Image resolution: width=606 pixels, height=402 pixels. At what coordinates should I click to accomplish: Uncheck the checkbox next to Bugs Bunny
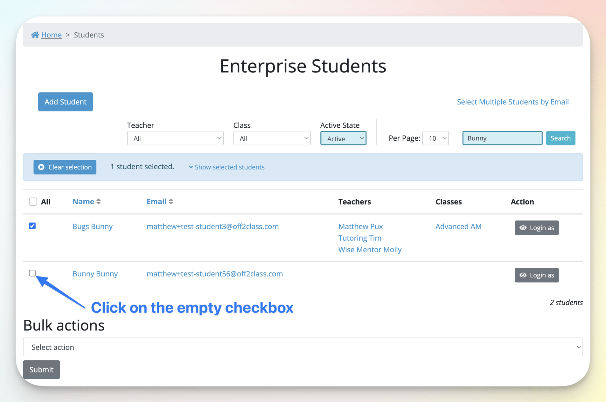(32, 226)
